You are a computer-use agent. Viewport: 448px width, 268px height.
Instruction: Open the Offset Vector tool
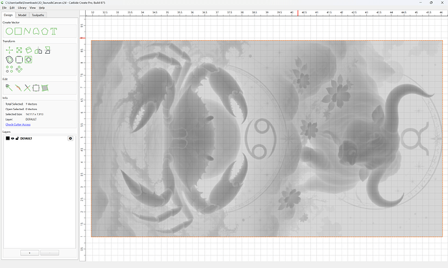(x=10, y=60)
